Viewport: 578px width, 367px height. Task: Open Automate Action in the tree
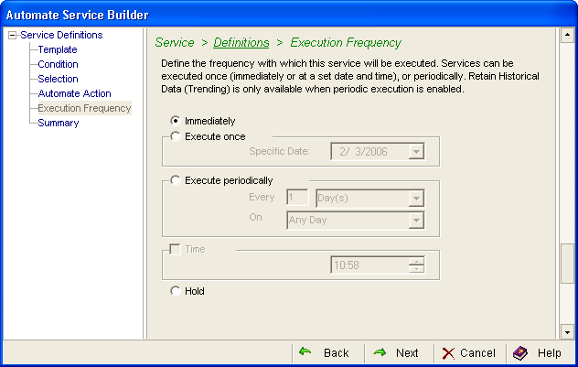74,93
